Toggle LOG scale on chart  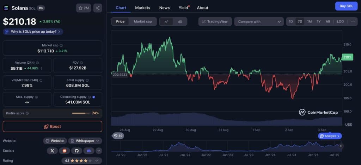click(x=340, y=21)
